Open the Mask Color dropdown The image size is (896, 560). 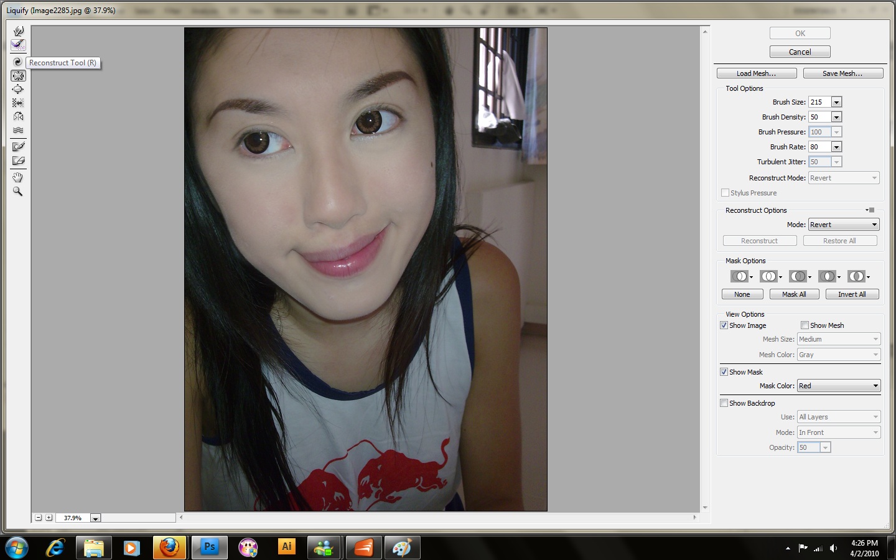(x=839, y=386)
